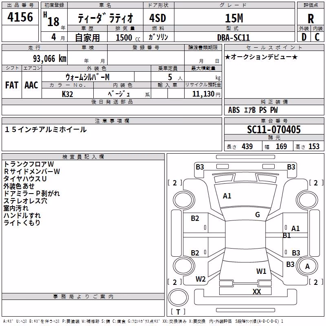Select the recycle deposit 11,130 yen cell

pos(203,94)
